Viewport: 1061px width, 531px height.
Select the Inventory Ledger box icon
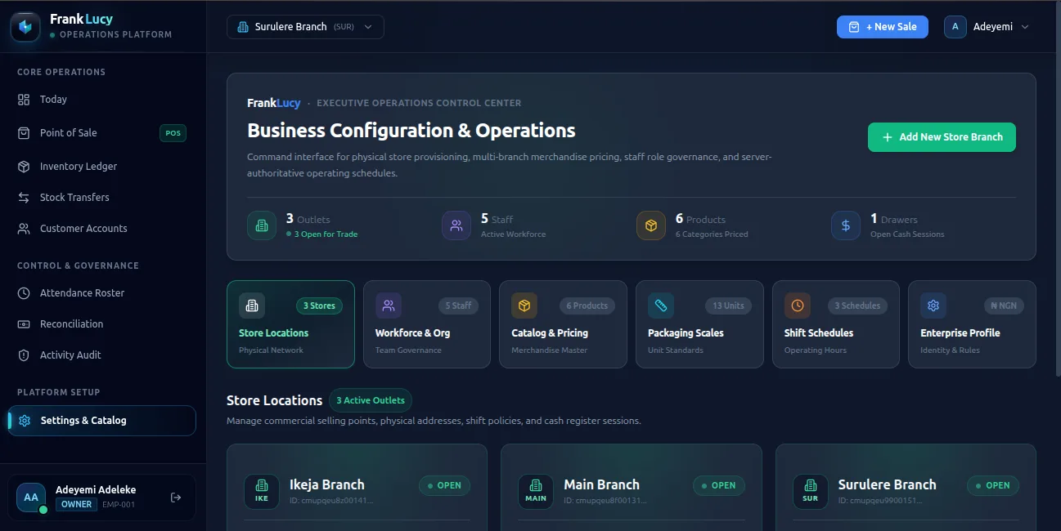click(x=24, y=167)
